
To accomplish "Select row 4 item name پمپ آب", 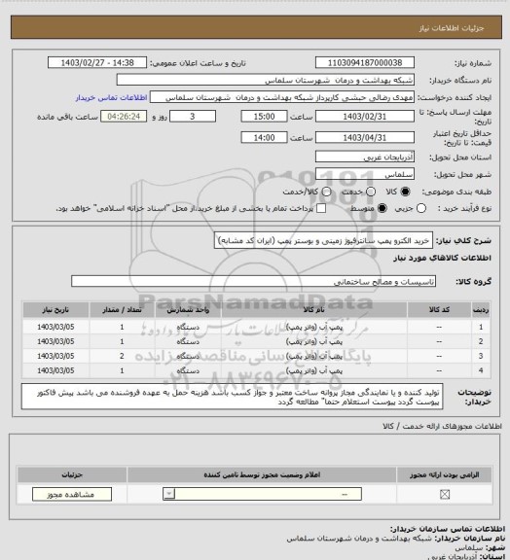I will [x=314, y=370].
